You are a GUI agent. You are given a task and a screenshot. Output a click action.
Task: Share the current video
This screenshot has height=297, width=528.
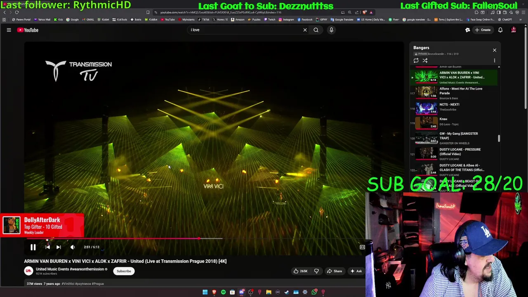point(335,271)
